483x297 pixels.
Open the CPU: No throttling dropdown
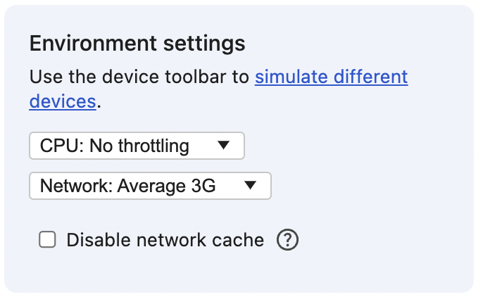(136, 146)
